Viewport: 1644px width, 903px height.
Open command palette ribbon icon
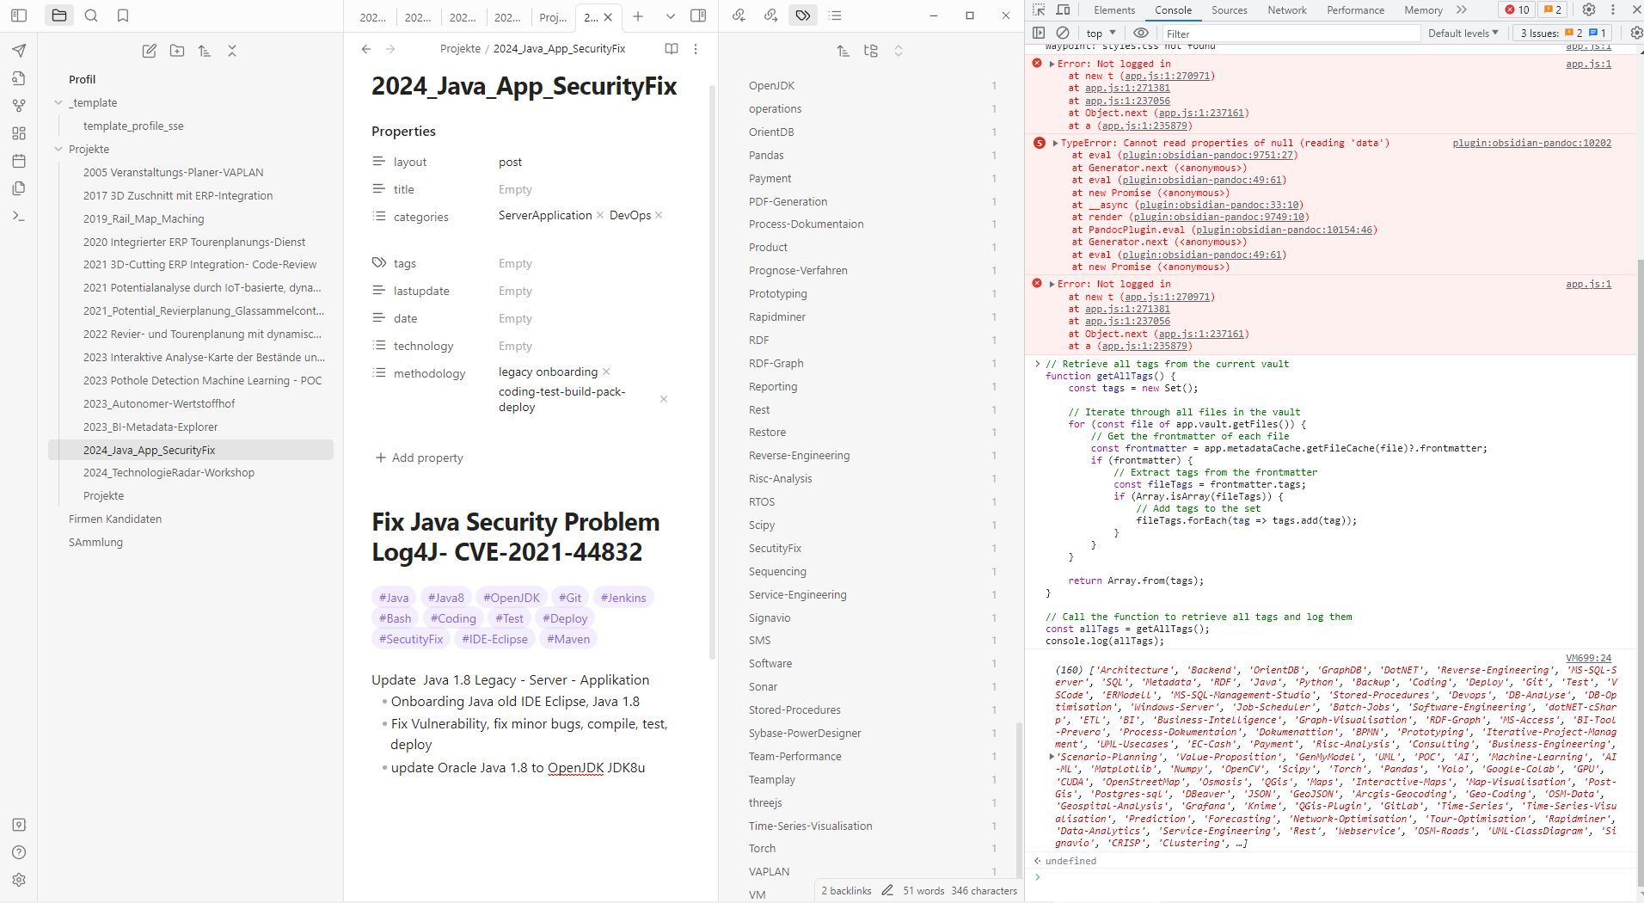pyautogui.click(x=19, y=216)
